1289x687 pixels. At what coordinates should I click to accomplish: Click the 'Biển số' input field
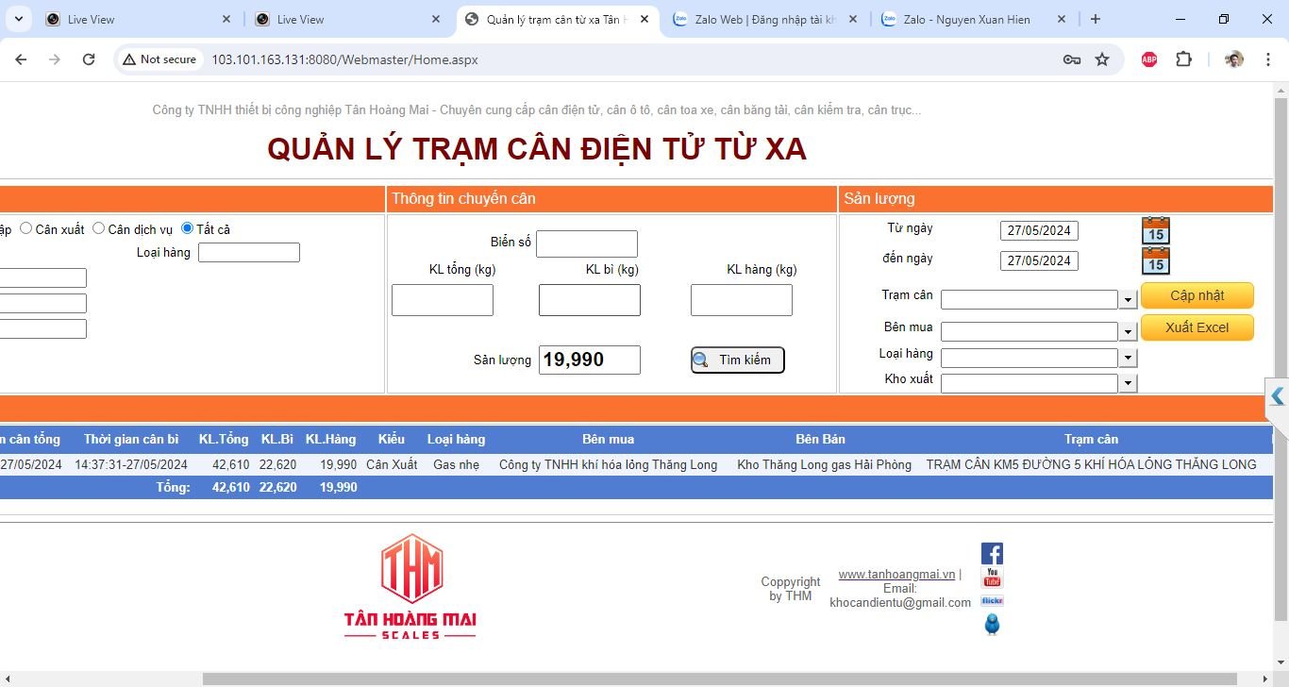[x=586, y=243]
